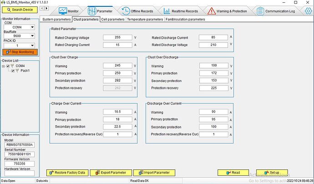Click Import Parameter button
Image resolution: width=314 pixels, height=184 pixels.
pos(154,173)
